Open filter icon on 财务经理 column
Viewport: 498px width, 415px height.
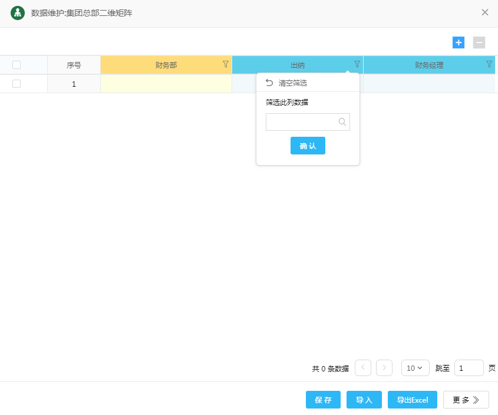pos(489,64)
